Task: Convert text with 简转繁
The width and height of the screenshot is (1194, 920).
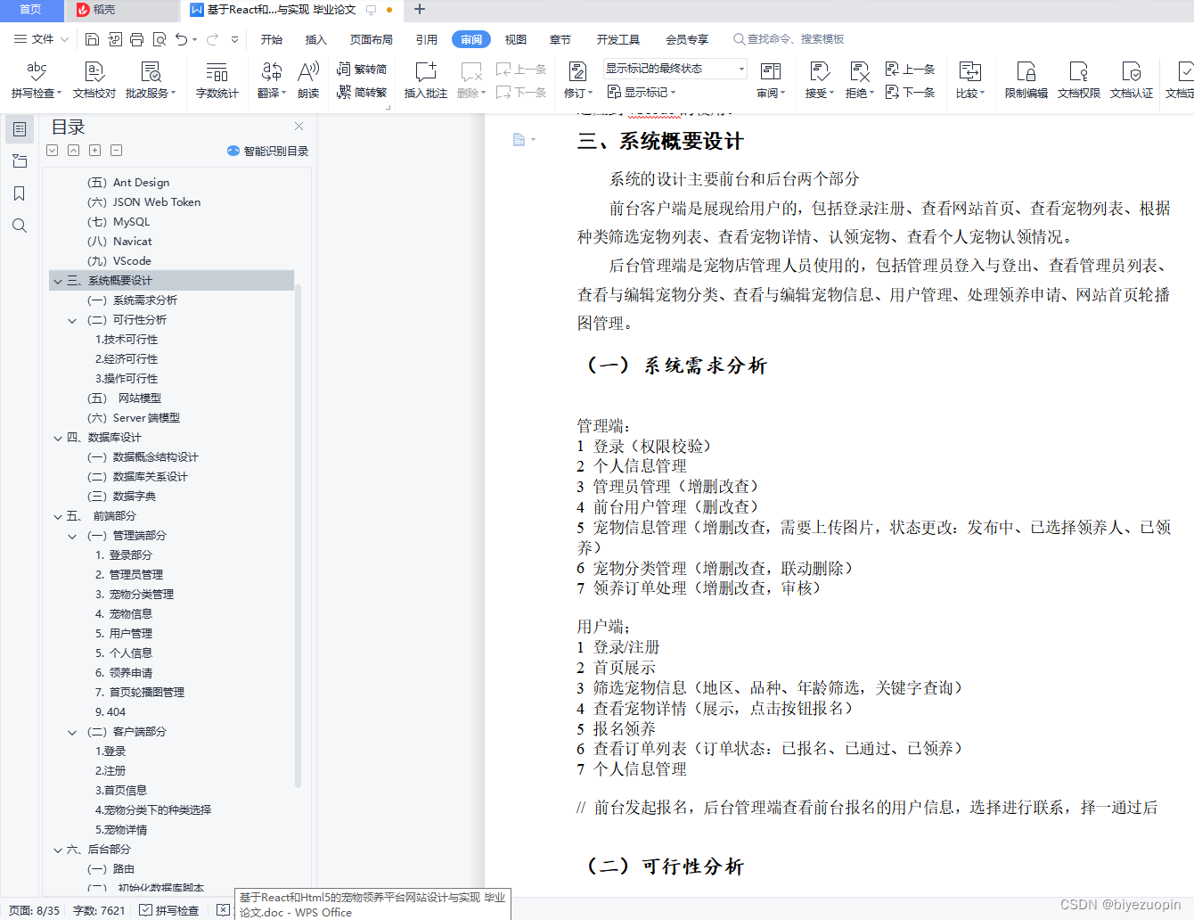Action: [362, 92]
